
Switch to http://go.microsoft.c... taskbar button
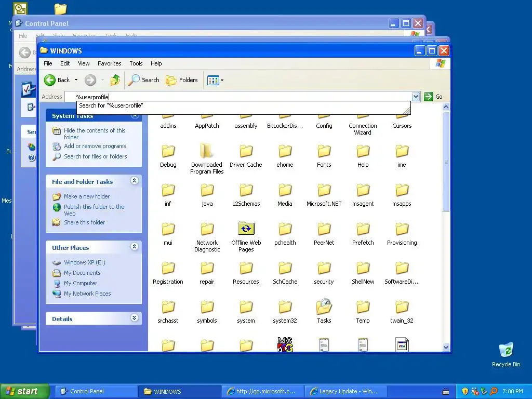click(262, 391)
